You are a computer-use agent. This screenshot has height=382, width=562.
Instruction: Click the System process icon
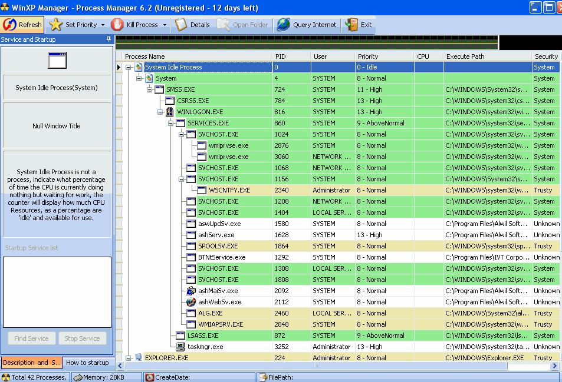coord(149,78)
